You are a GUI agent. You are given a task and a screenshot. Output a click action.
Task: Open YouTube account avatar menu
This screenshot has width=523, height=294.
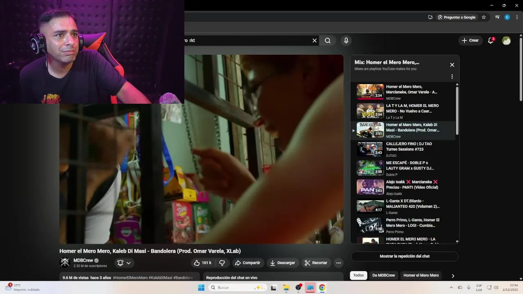tap(506, 40)
